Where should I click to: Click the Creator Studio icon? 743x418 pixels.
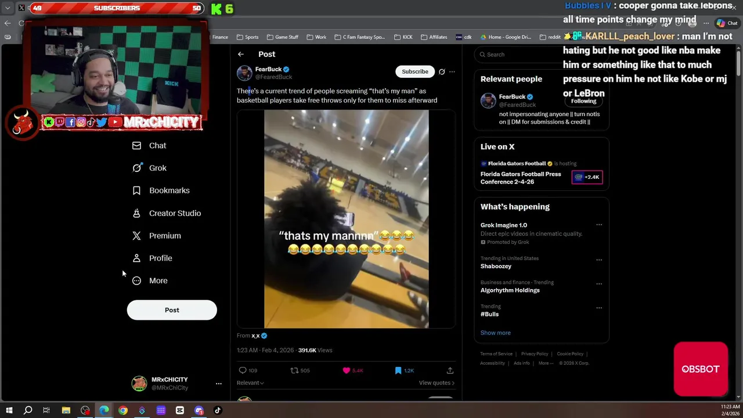(136, 213)
